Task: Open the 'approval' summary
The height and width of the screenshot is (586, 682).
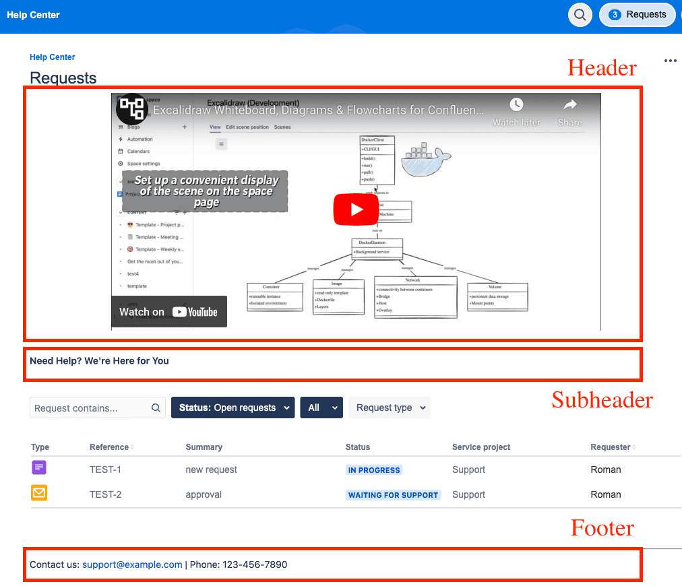Action: (204, 494)
